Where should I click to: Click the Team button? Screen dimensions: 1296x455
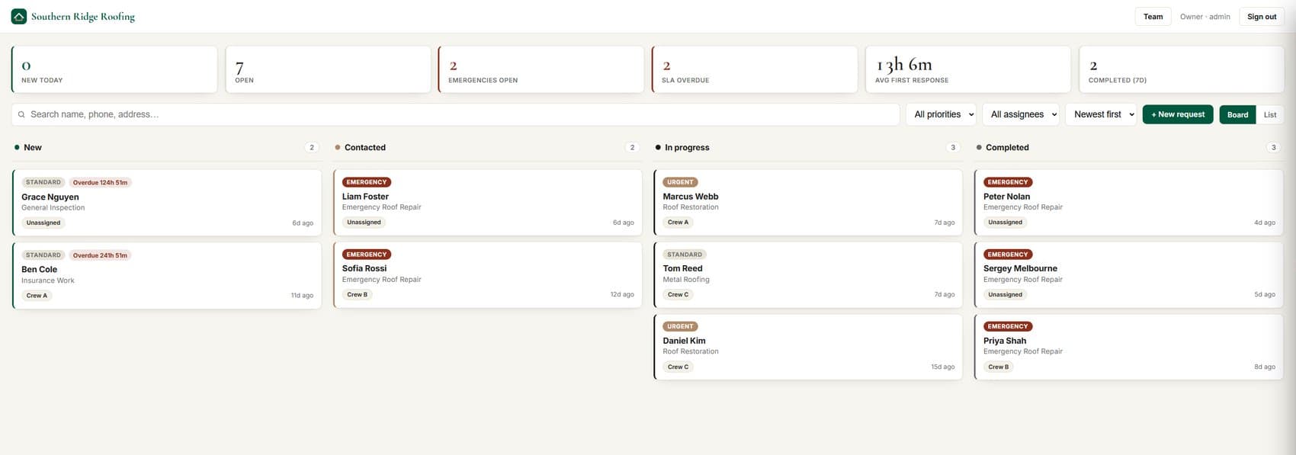pos(1153,17)
